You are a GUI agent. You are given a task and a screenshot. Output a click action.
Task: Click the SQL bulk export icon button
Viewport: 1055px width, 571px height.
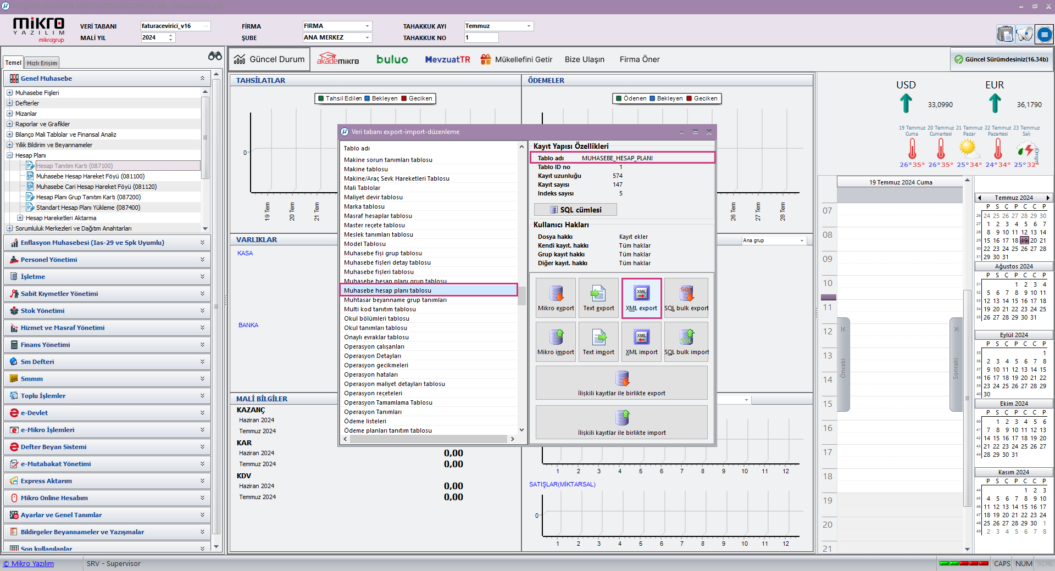pyautogui.click(x=686, y=298)
